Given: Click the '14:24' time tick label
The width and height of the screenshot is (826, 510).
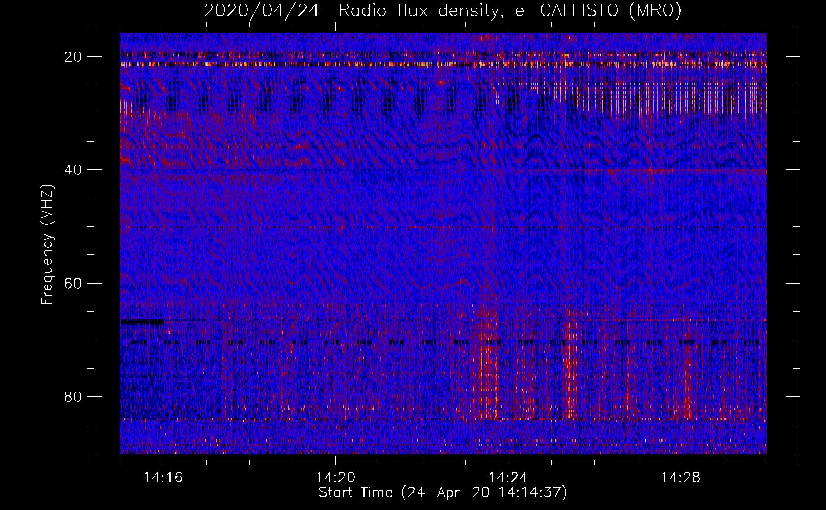Looking at the screenshot, I should (x=508, y=478).
